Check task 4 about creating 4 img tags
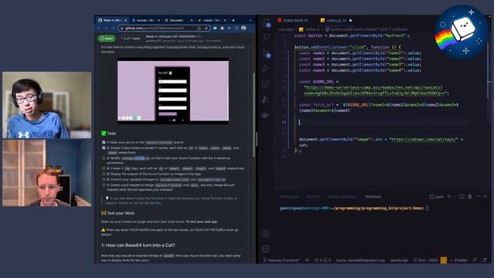The width and height of the screenshot is (494, 278). coord(103,168)
